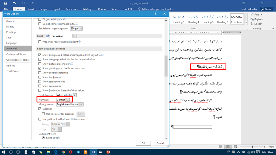Open Outlook from the taskbar
The image size is (276, 155).
click(100, 152)
